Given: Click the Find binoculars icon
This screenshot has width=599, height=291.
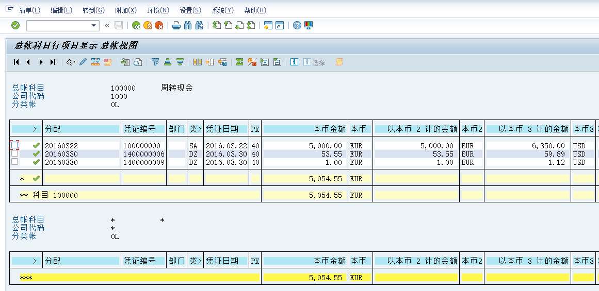Looking at the screenshot, I should 188,26.
